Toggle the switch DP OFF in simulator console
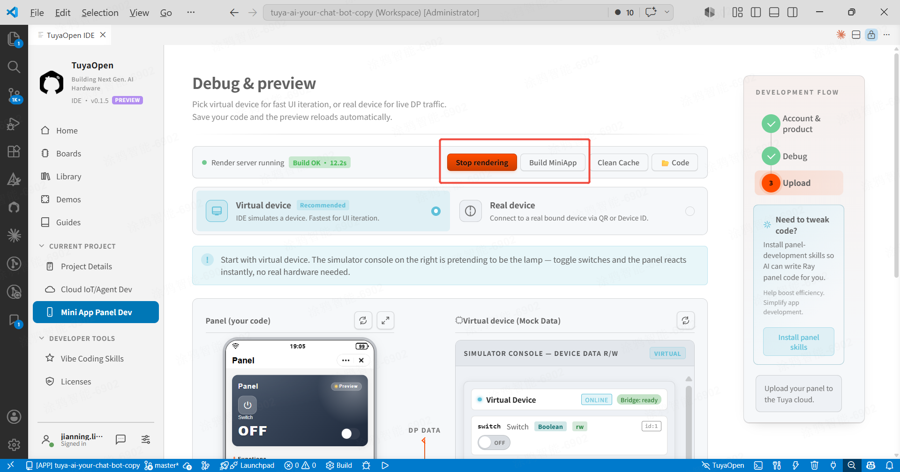This screenshot has width=900, height=472. pos(494,442)
